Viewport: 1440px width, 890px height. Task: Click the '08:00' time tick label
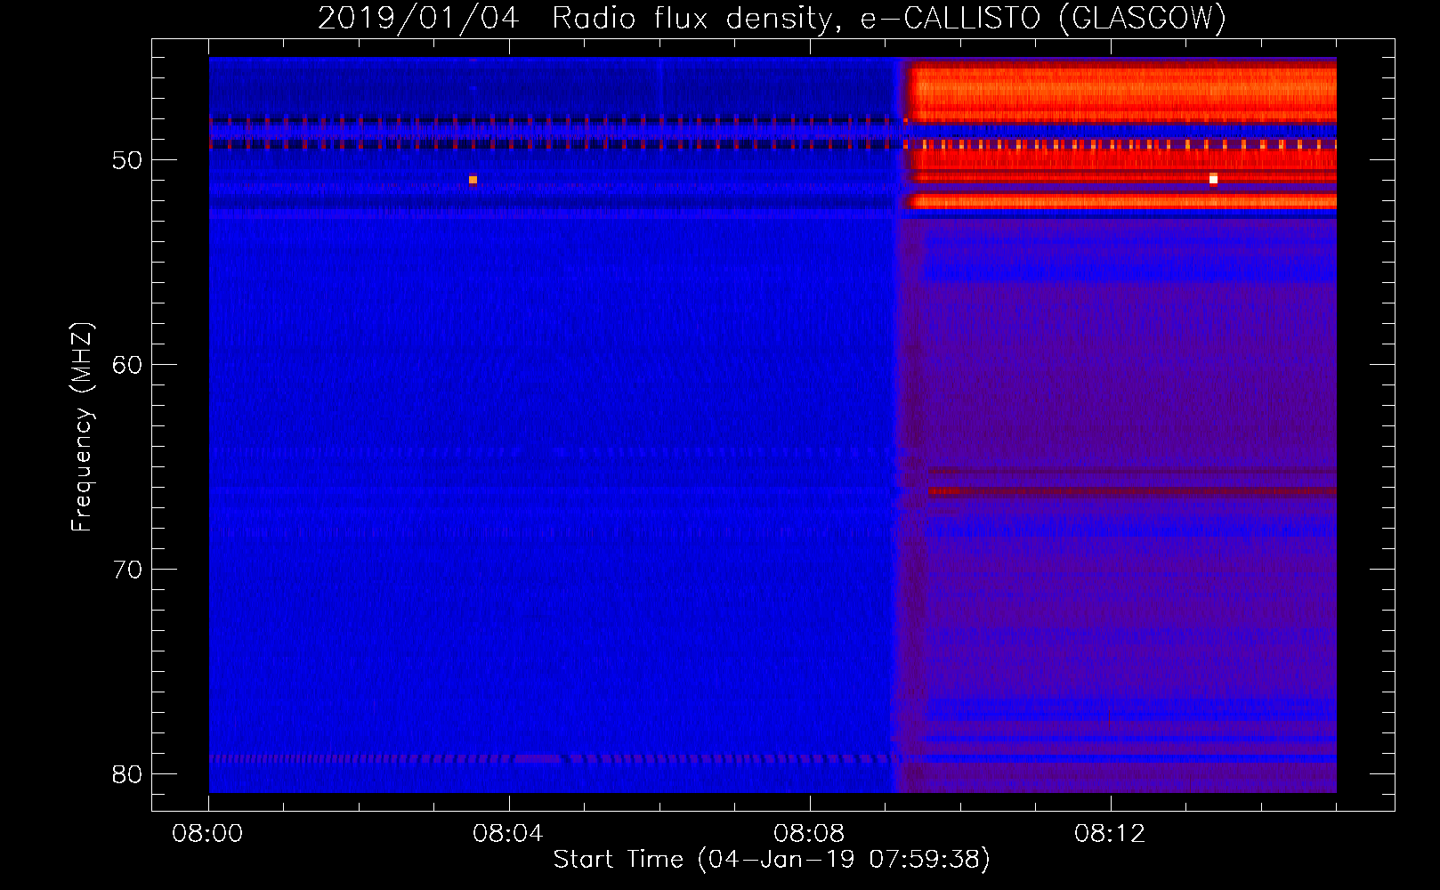(208, 834)
